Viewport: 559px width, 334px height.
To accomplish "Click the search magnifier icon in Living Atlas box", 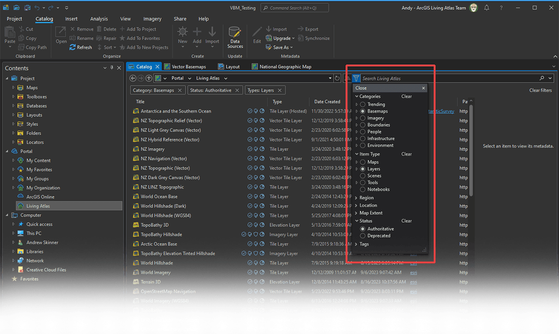I will click(542, 78).
